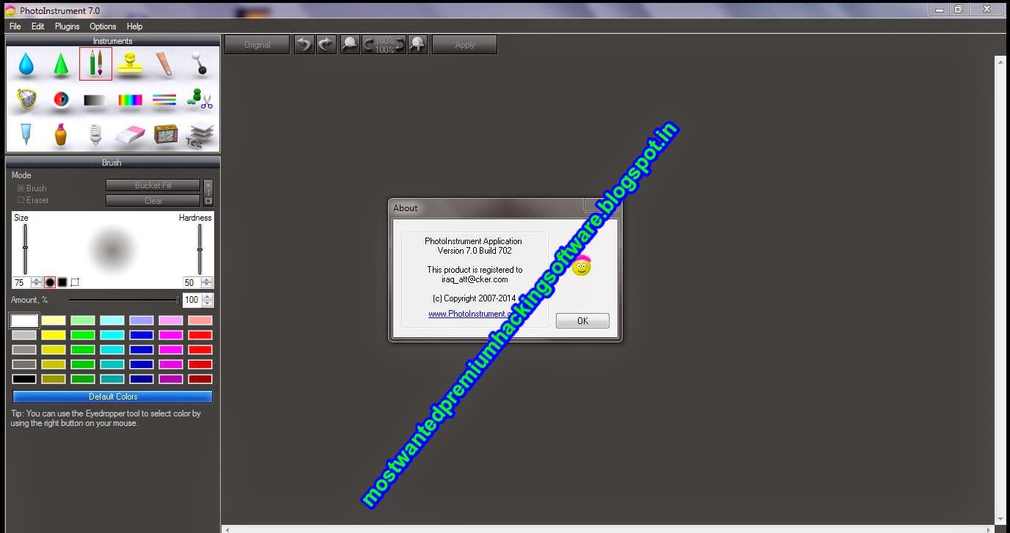Click the Original button
Viewport: 1010px width, 533px height.
[x=257, y=45]
